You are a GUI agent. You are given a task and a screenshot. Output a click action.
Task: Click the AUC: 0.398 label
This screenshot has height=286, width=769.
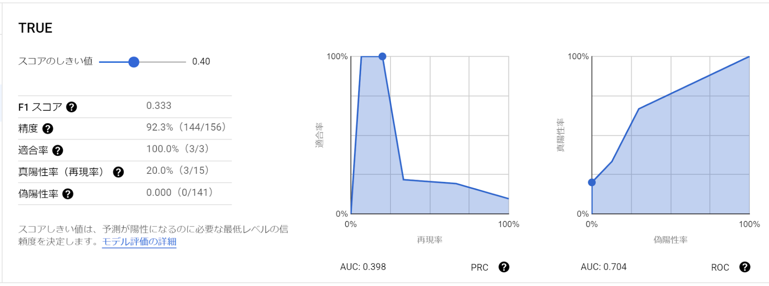pyautogui.click(x=363, y=267)
